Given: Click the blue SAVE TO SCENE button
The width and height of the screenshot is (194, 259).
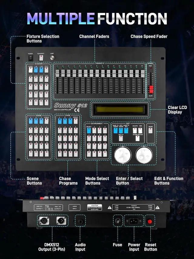Looking at the screenshot, I should tap(115, 131).
